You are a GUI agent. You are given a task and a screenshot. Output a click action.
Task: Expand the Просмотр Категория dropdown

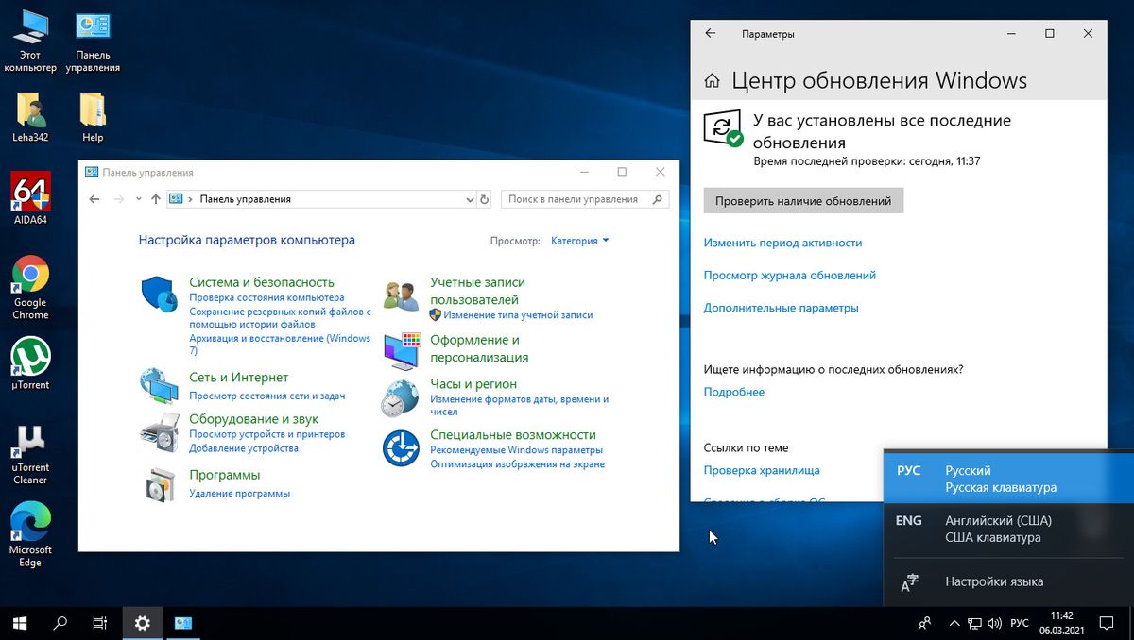[580, 241]
